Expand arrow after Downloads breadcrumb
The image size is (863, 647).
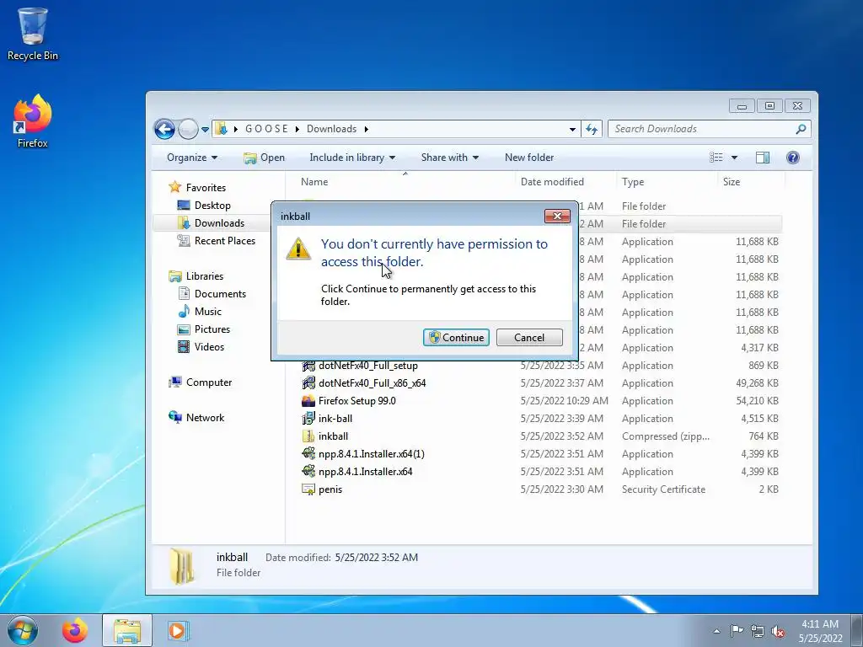point(366,129)
